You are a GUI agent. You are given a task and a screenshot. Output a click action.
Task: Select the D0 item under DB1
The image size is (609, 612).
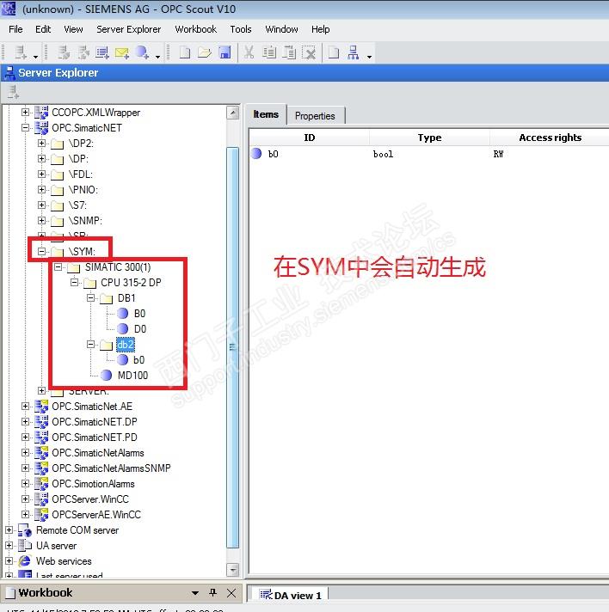tap(140, 329)
